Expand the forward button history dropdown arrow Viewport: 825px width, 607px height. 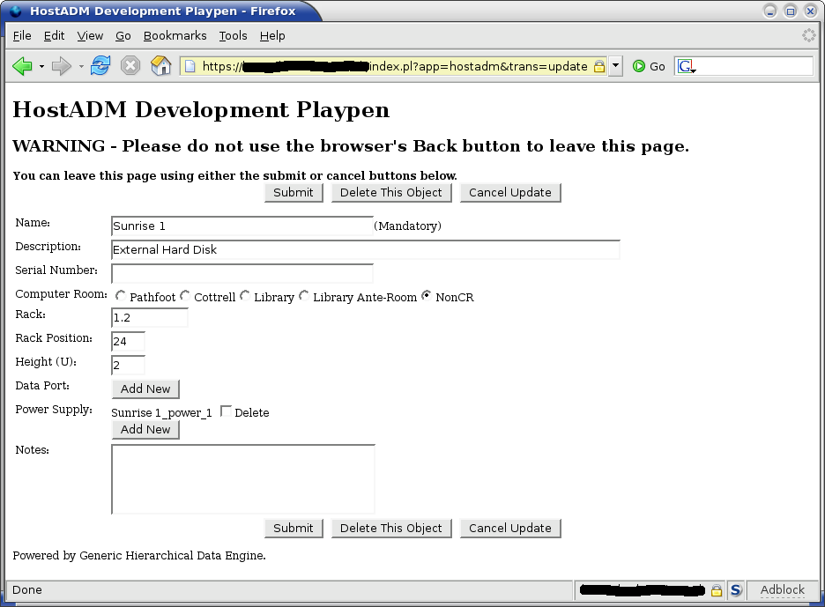click(x=81, y=66)
